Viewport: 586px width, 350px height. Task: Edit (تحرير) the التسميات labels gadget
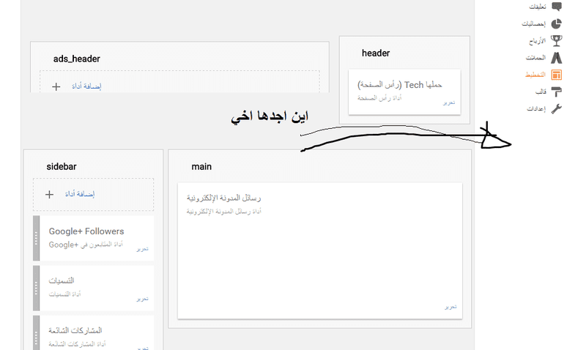coord(142,299)
